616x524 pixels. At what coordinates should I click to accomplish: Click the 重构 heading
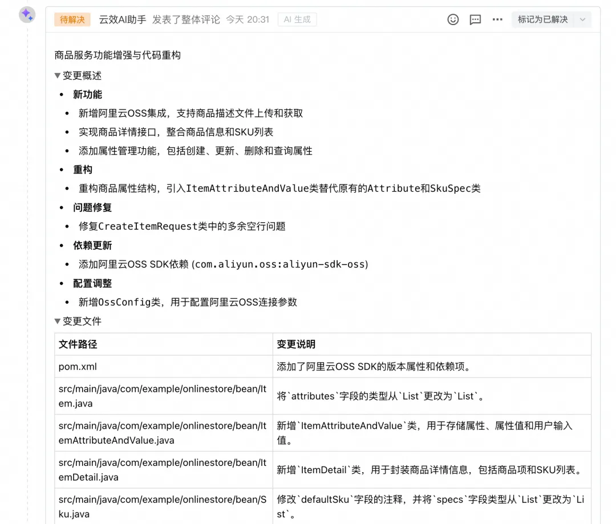(83, 170)
